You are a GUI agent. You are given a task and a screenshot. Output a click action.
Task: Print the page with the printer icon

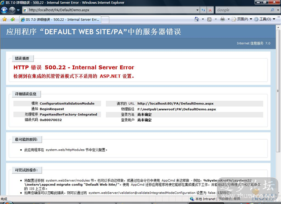tap(223, 19)
